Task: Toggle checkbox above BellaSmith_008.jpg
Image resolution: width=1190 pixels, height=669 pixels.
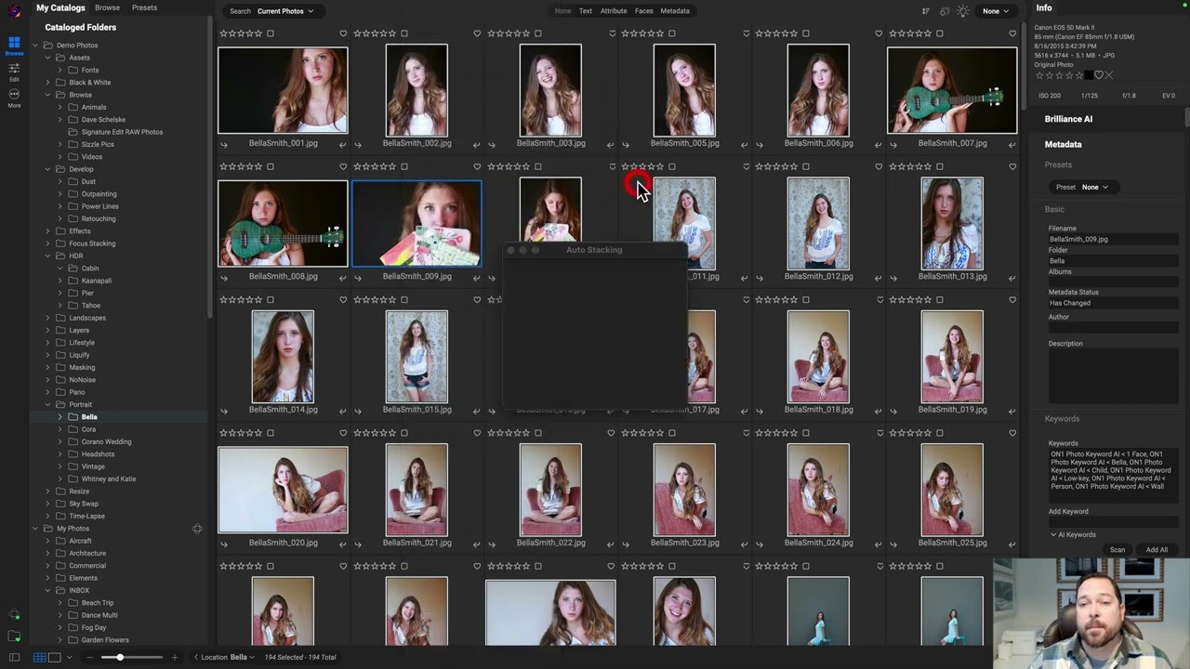Action: coord(271,166)
